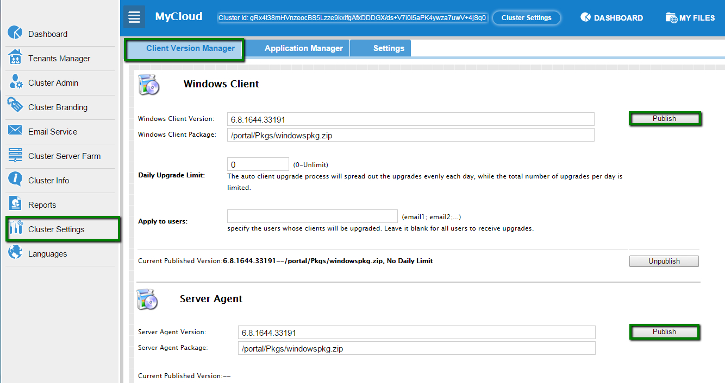725x383 pixels.
Task: View Cluster Info page
Action: pos(49,181)
